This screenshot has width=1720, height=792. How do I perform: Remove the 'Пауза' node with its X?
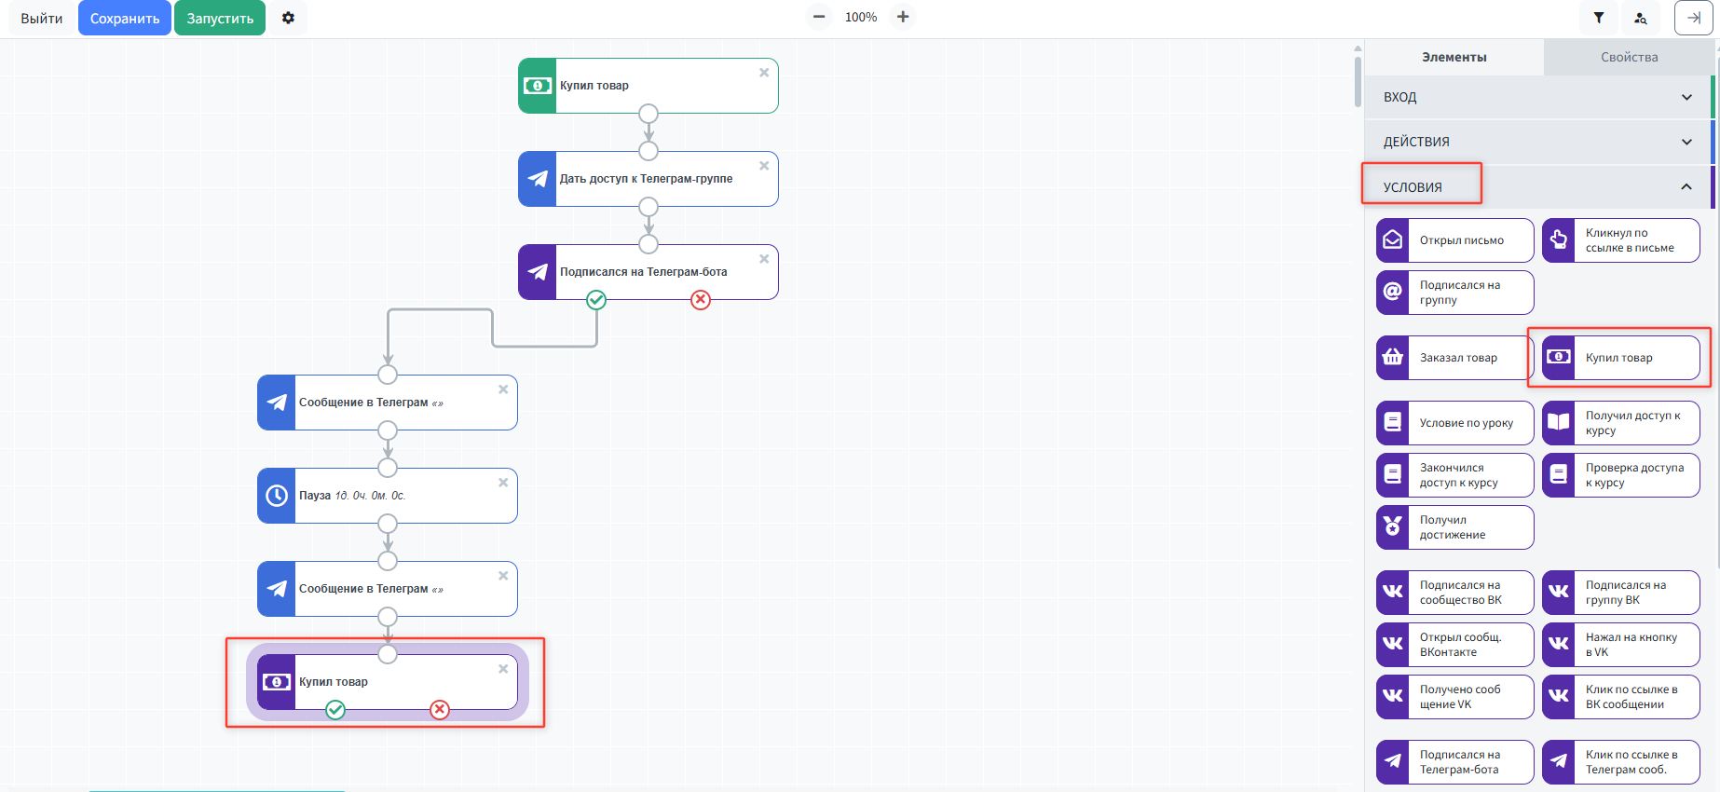[x=503, y=483]
